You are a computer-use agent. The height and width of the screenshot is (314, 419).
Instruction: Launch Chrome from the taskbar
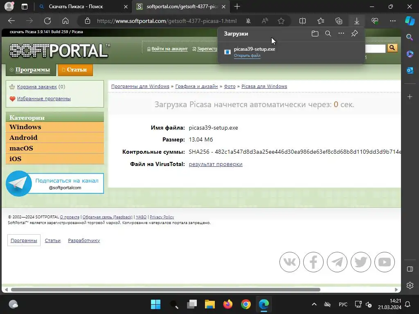coord(246,304)
